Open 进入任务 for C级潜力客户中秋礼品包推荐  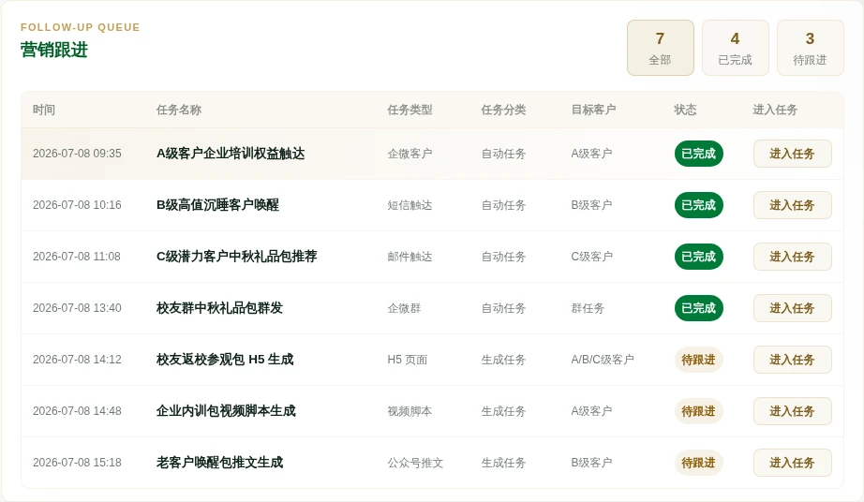coord(792,257)
